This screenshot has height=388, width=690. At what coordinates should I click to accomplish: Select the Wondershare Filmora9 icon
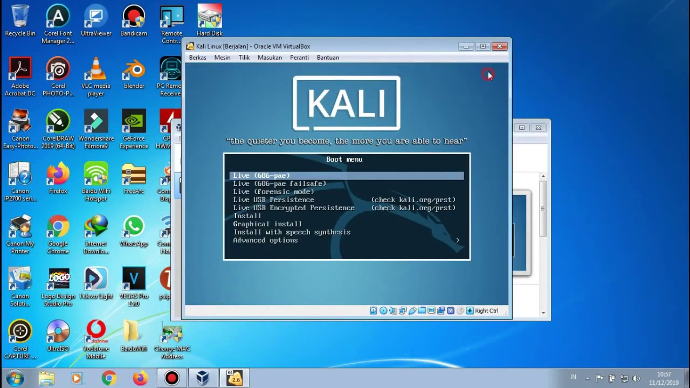(96, 129)
